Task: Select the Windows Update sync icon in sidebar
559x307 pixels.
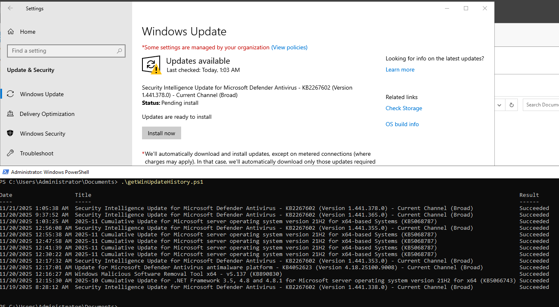Action: pos(11,94)
